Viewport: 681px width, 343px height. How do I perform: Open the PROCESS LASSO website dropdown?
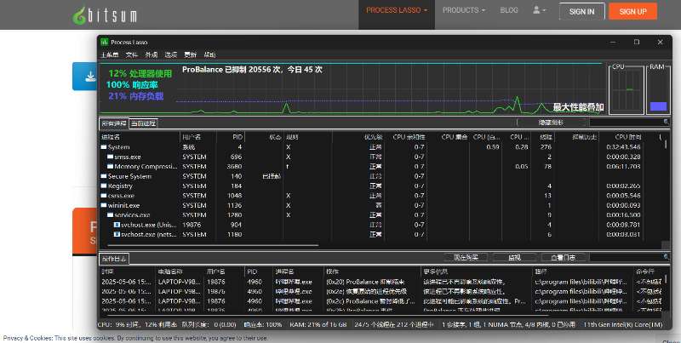point(397,10)
